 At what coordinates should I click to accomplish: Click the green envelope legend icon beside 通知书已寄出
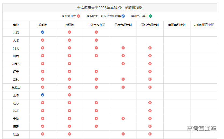150,16
